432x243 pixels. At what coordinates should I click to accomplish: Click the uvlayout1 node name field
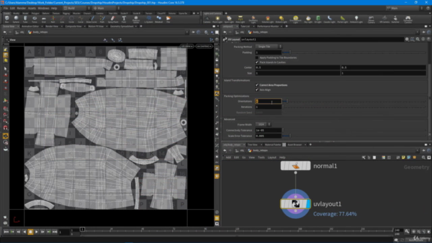pos(322,39)
